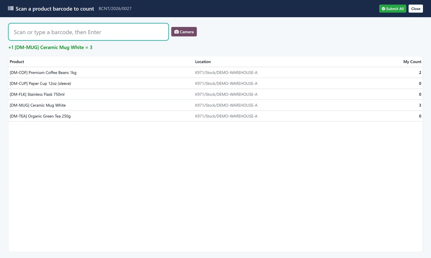The height and width of the screenshot is (258, 431).
Task: Click the scan result message for Ceramic Mug
Action: pyautogui.click(x=50, y=47)
